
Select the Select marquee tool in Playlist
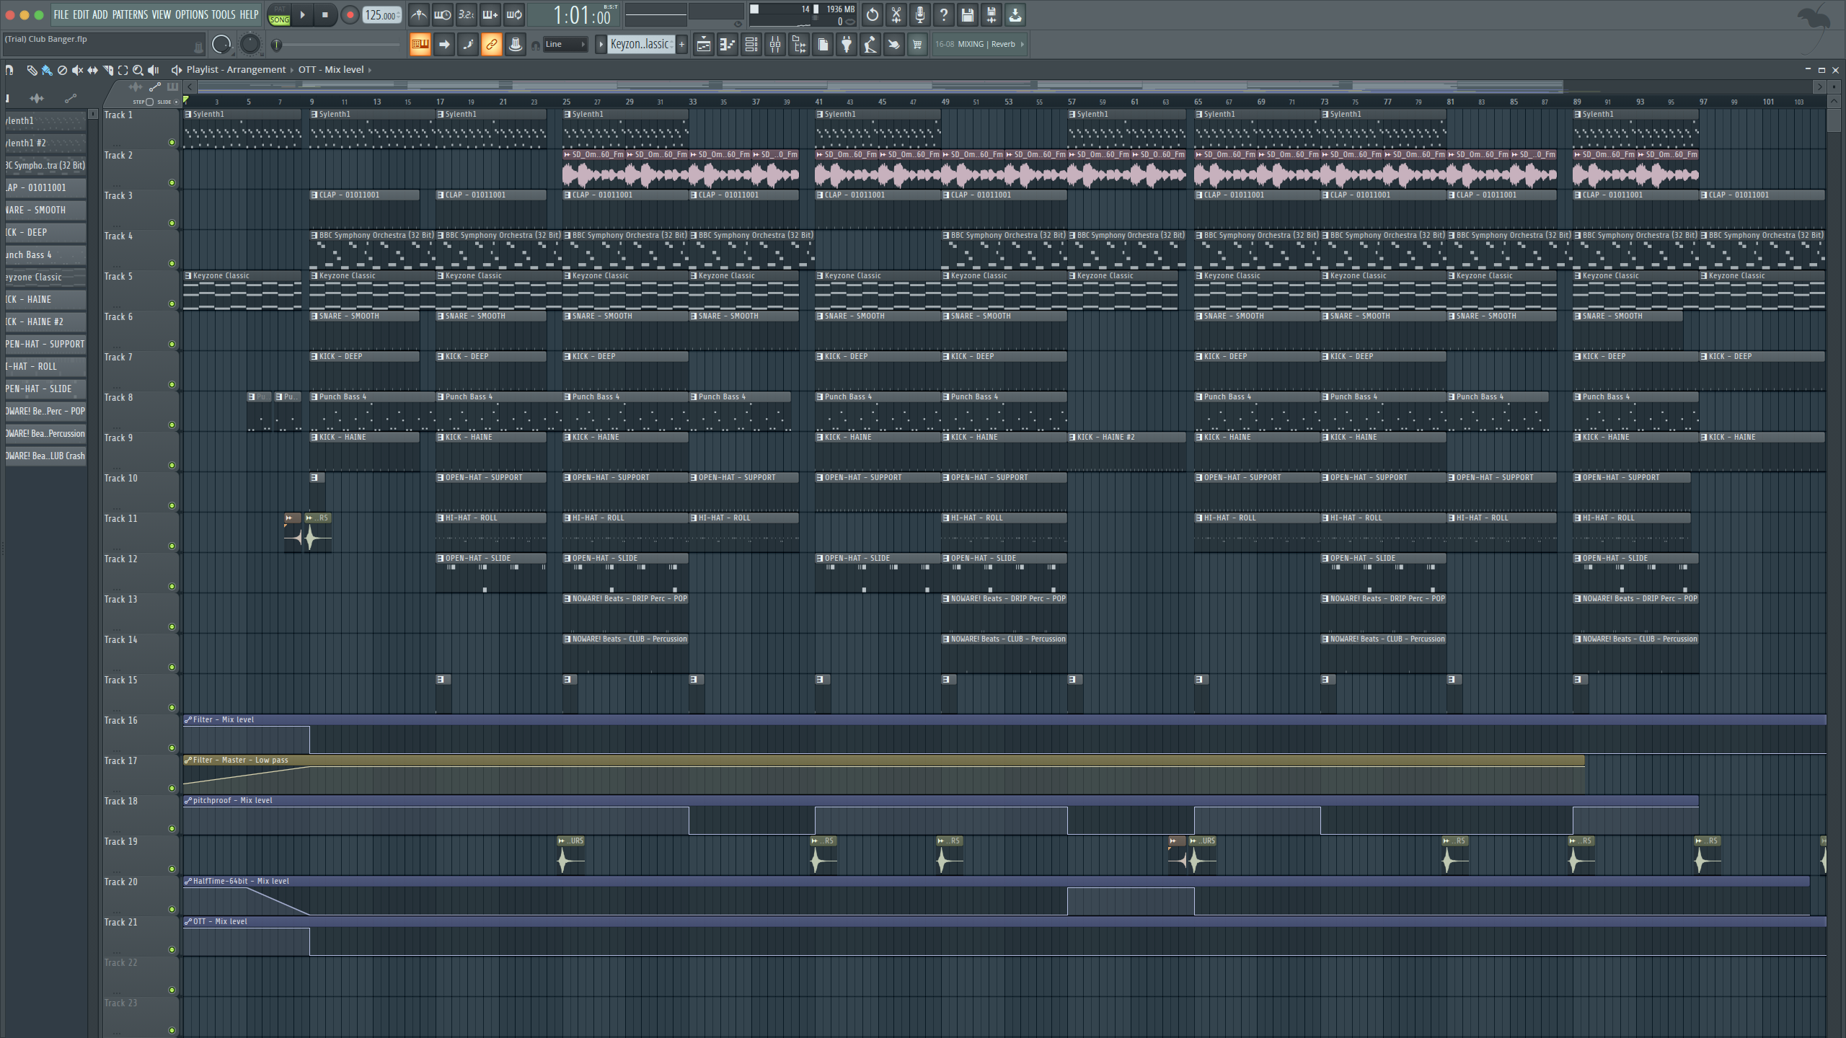tap(123, 70)
